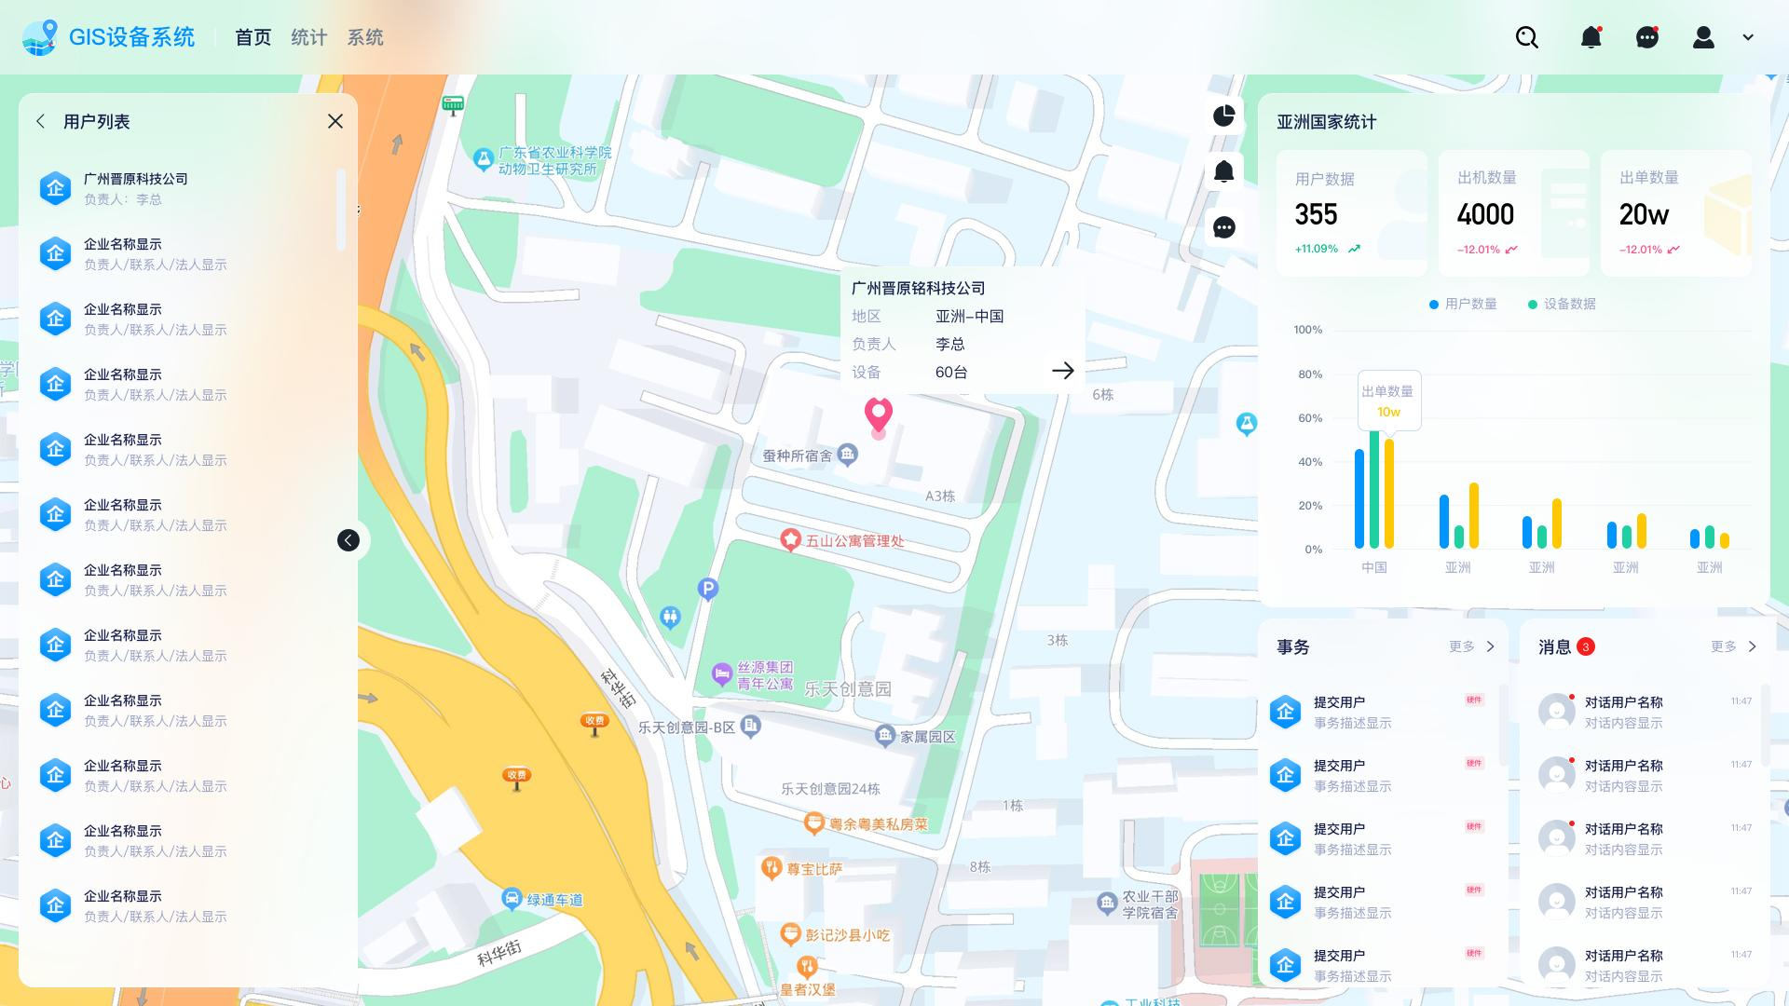
Task: Switch to the 系统 tab
Action: coord(364,37)
